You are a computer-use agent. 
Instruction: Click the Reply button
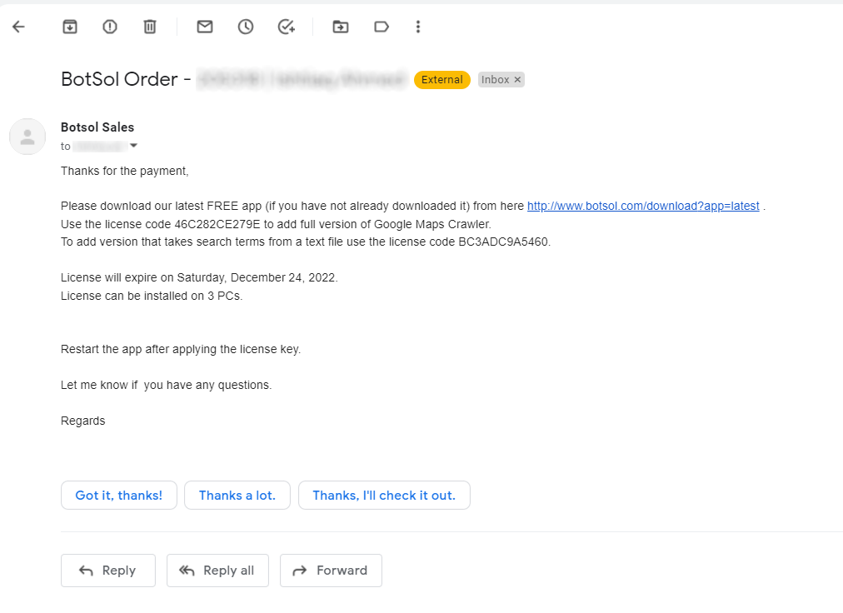pos(108,571)
